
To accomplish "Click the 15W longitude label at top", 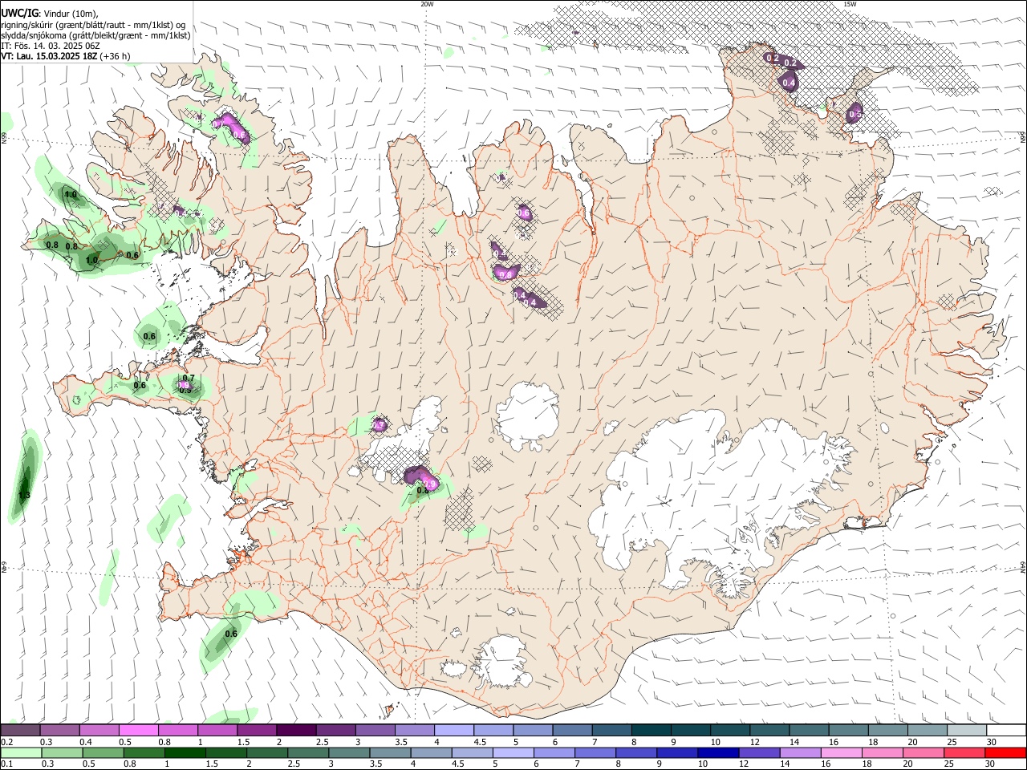I will (x=850, y=4).
